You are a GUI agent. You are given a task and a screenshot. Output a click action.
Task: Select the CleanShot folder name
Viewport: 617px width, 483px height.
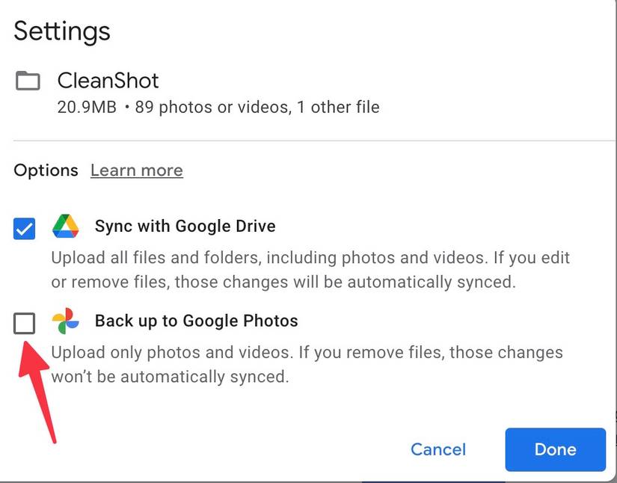pos(108,81)
